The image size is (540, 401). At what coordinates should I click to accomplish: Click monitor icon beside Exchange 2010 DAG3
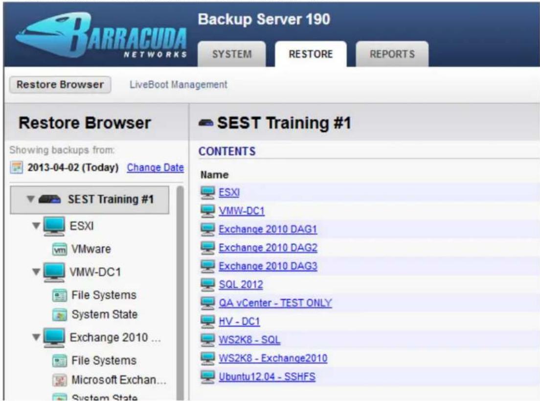click(208, 266)
